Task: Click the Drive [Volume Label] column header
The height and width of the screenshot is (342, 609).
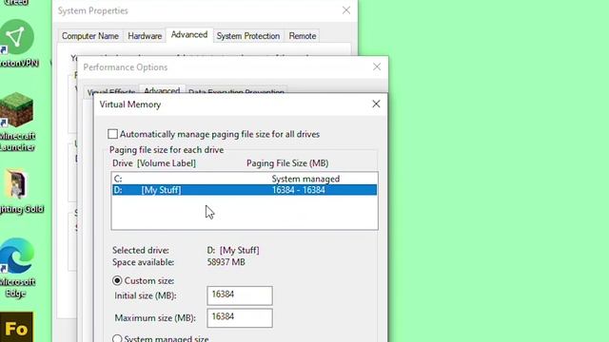Action: coord(154,163)
